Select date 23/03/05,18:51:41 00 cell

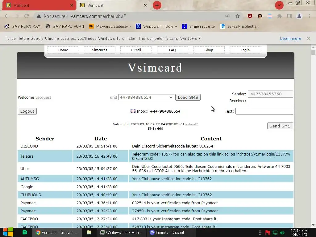click(101, 146)
